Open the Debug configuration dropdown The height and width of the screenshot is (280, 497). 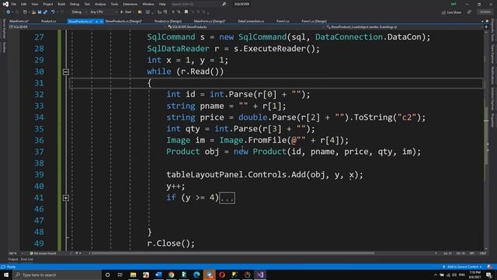[x=79, y=12]
